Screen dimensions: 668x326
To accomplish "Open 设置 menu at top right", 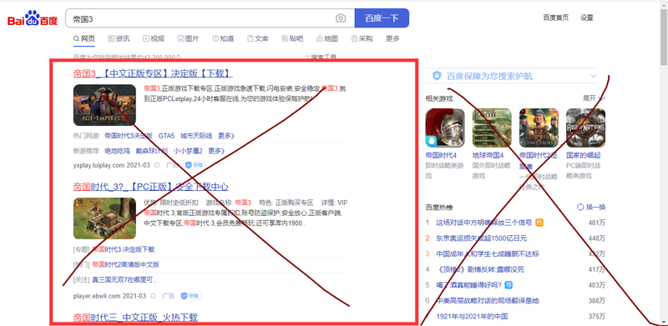I will tap(587, 18).
